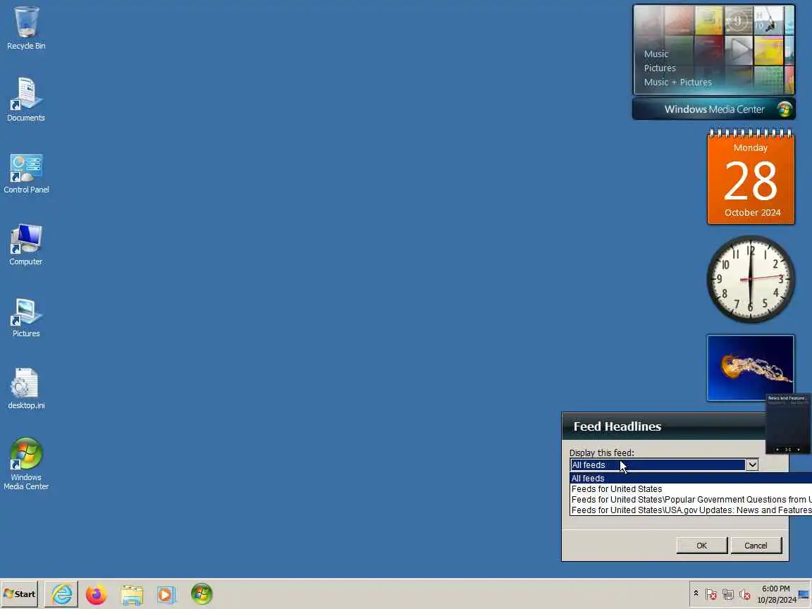Click the Windows Media Center gadget title bar
The height and width of the screenshot is (609, 812).
713,109
